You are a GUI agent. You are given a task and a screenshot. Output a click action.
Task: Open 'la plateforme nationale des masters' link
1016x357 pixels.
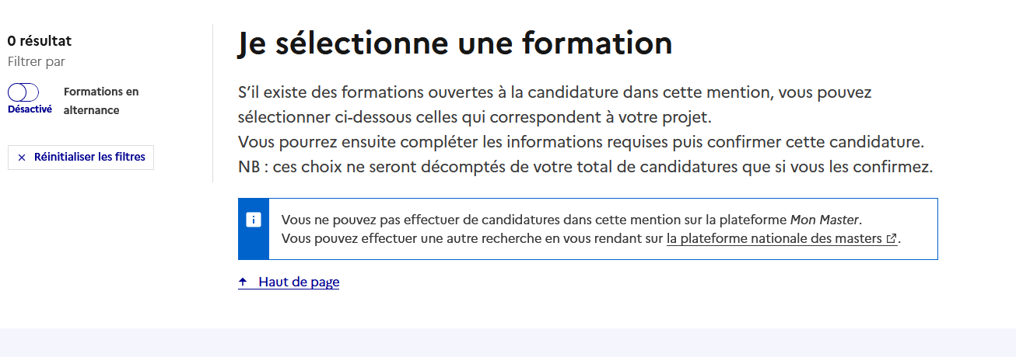pos(775,238)
